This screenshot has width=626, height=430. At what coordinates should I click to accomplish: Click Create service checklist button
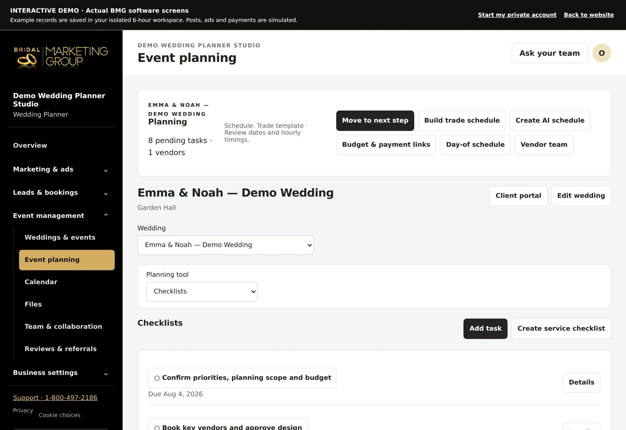tap(561, 329)
